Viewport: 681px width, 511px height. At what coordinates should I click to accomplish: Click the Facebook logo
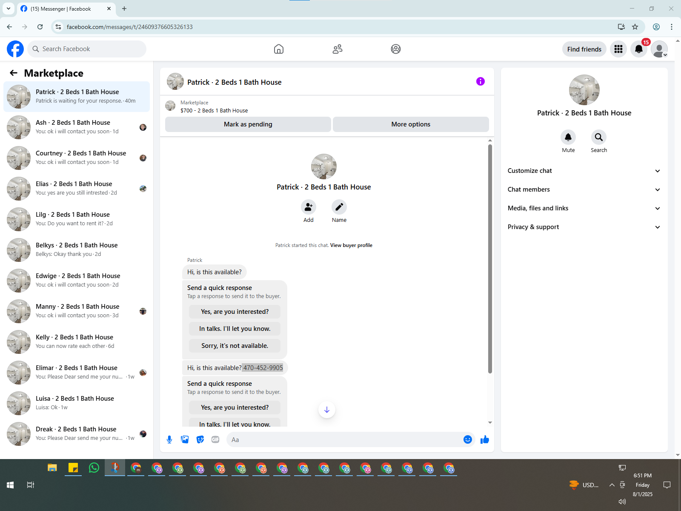pyautogui.click(x=15, y=49)
